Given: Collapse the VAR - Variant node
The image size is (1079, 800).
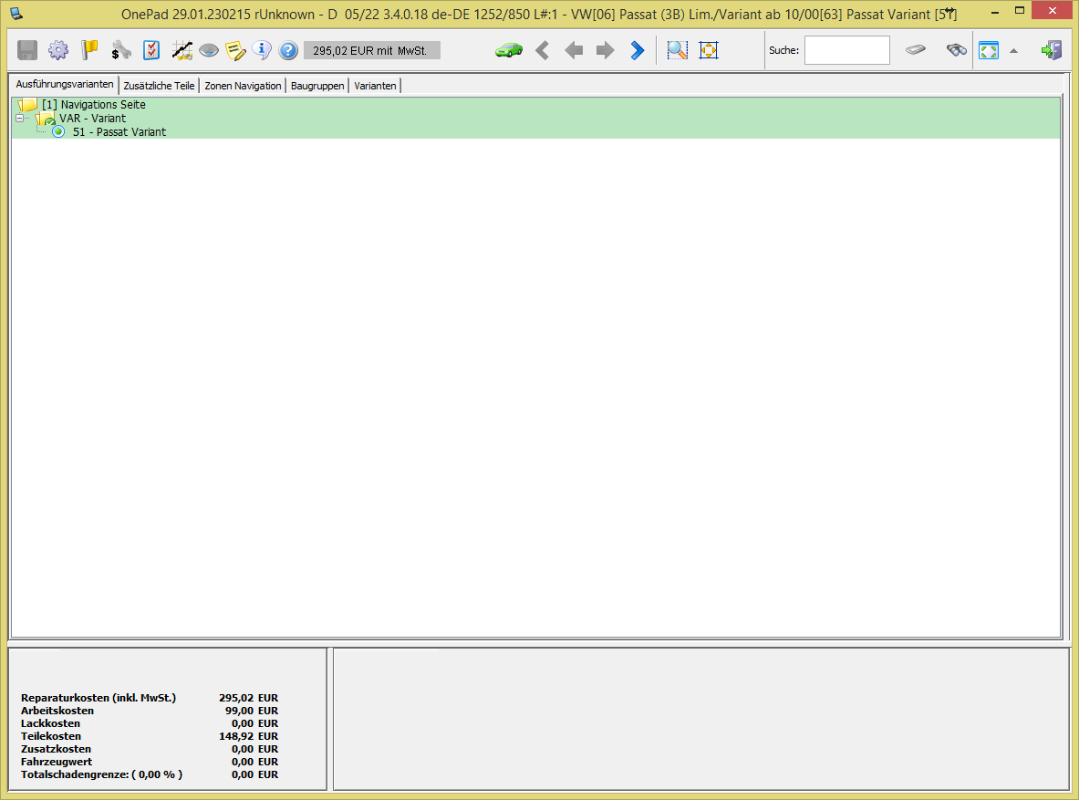Looking at the screenshot, I should pos(19,119).
